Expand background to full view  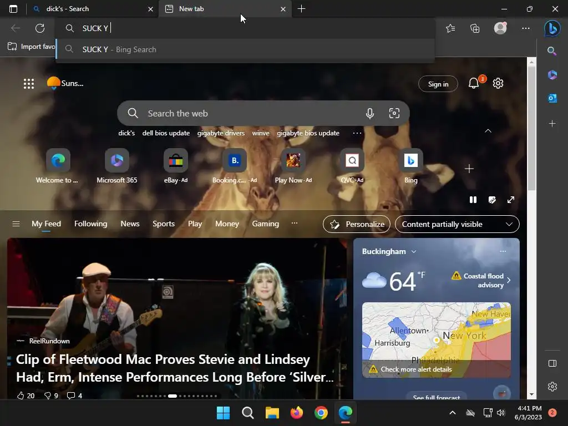[511, 200]
